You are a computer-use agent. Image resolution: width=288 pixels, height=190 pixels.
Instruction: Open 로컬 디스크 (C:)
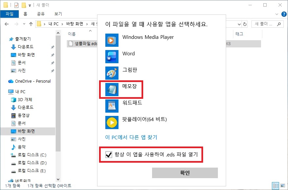(x=32, y=155)
